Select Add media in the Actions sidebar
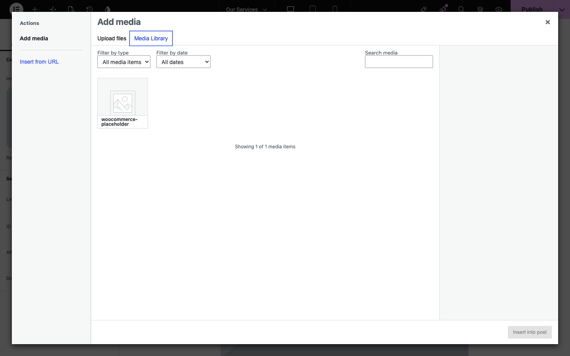The width and height of the screenshot is (570, 356). 34,38
